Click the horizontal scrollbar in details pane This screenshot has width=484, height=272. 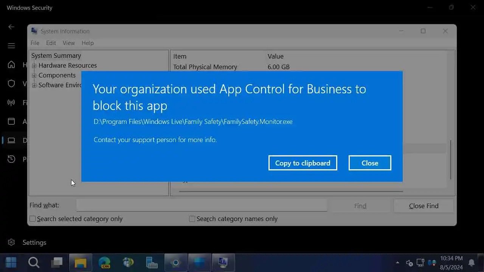pyautogui.click(x=290, y=191)
